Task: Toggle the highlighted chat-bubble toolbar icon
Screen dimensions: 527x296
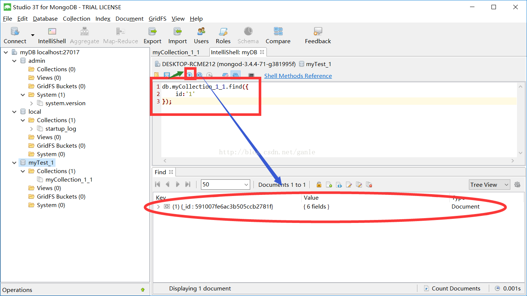Action: pyautogui.click(x=235, y=75)
